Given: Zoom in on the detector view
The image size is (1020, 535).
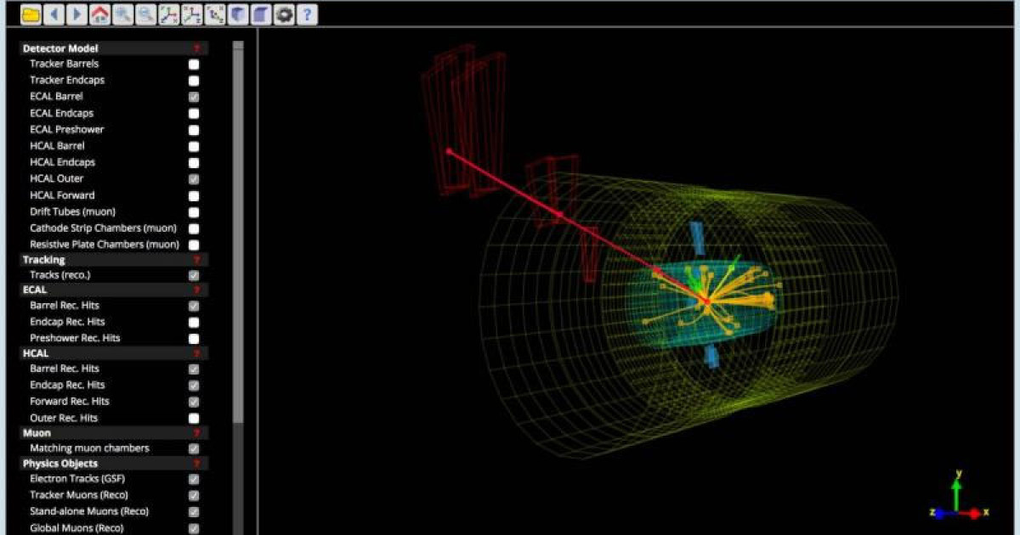Looking at the screenshot, I should tap(122, 14).
